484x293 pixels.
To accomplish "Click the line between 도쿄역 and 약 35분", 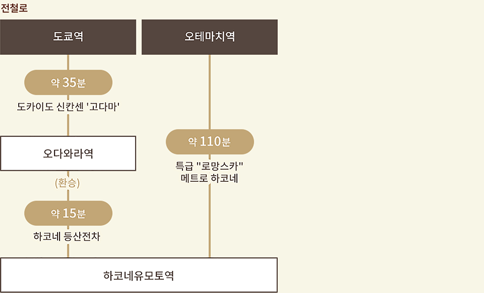I will click(68, 62).
